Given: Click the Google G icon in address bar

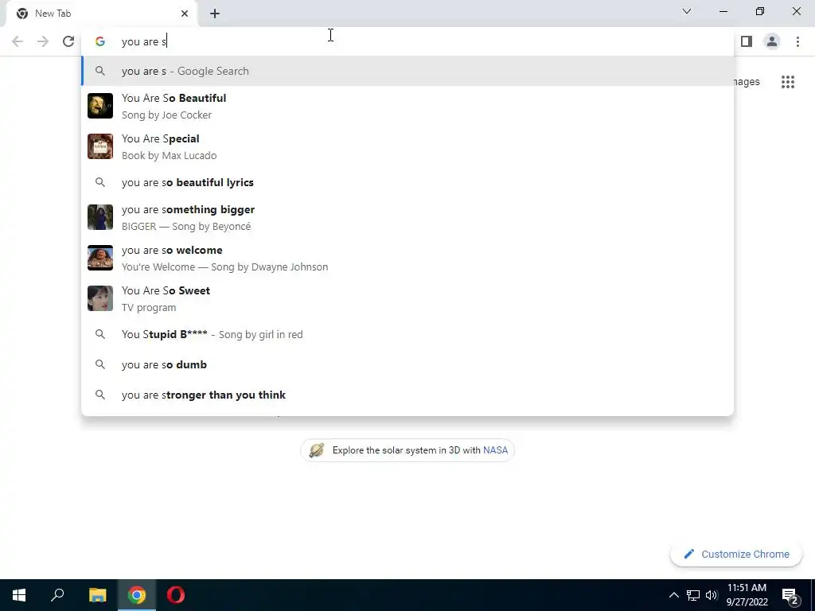Looking at the screenshot, I should click(100, 41).
